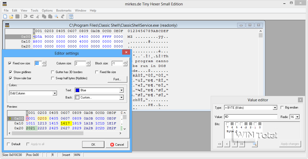Open the Options menu
The width and height of the screenshot is (308, 159).
(47, 11)
